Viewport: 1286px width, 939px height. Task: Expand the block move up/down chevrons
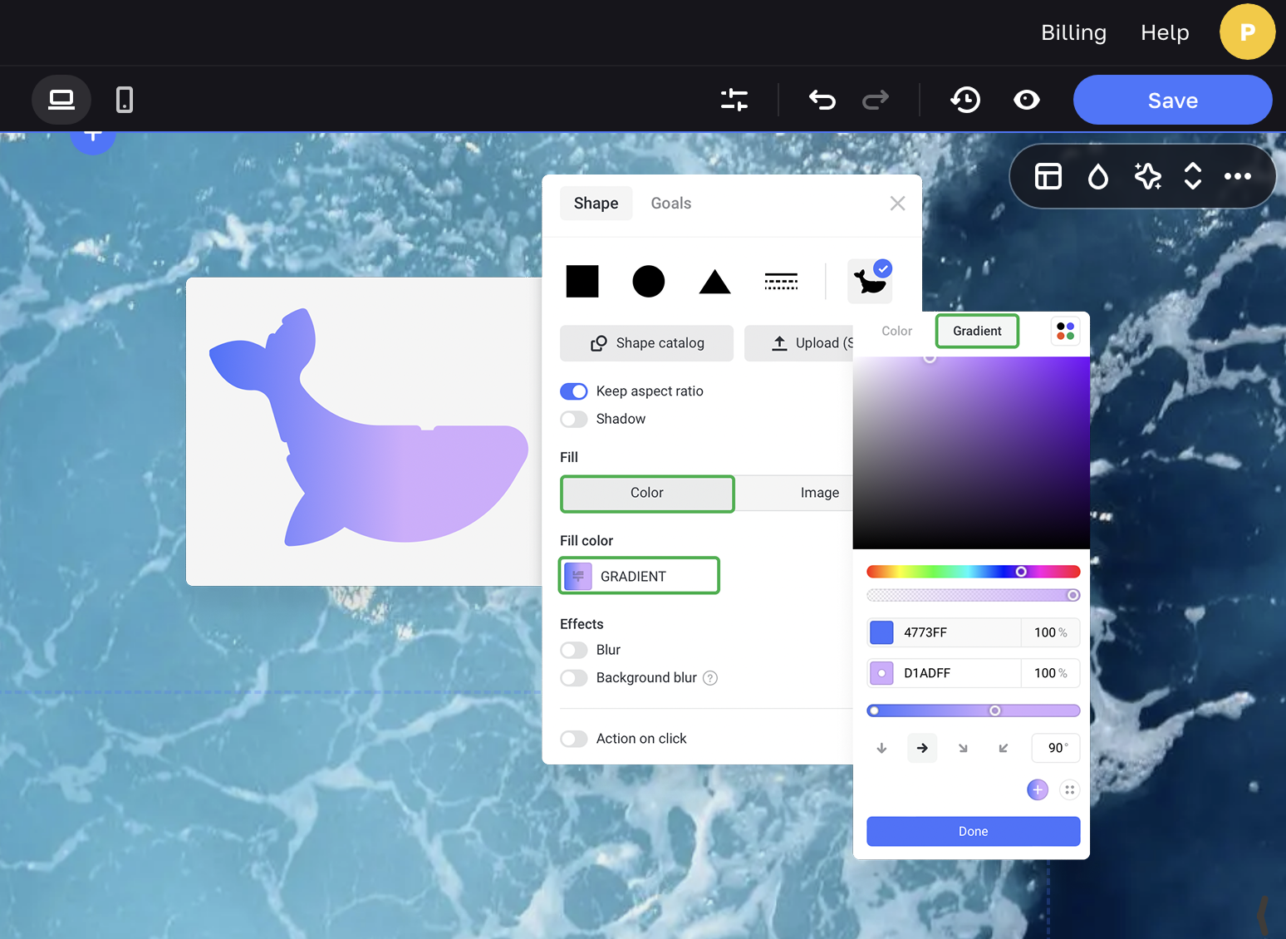coord(1192,176)
